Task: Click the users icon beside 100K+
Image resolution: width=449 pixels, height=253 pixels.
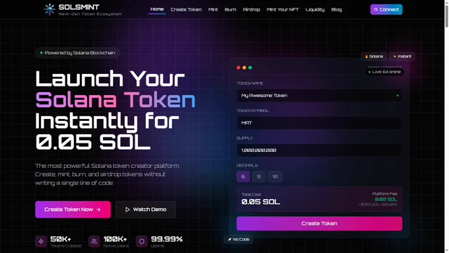Action: (94, 241)
